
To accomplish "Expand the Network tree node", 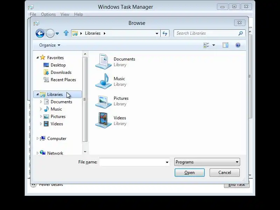I will pos(37,153).
